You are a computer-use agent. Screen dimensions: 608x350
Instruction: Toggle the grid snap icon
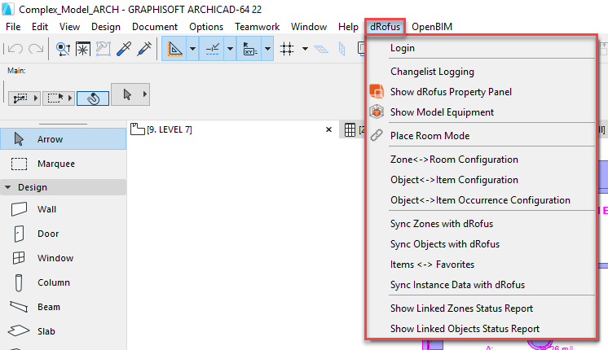[287, 49]
